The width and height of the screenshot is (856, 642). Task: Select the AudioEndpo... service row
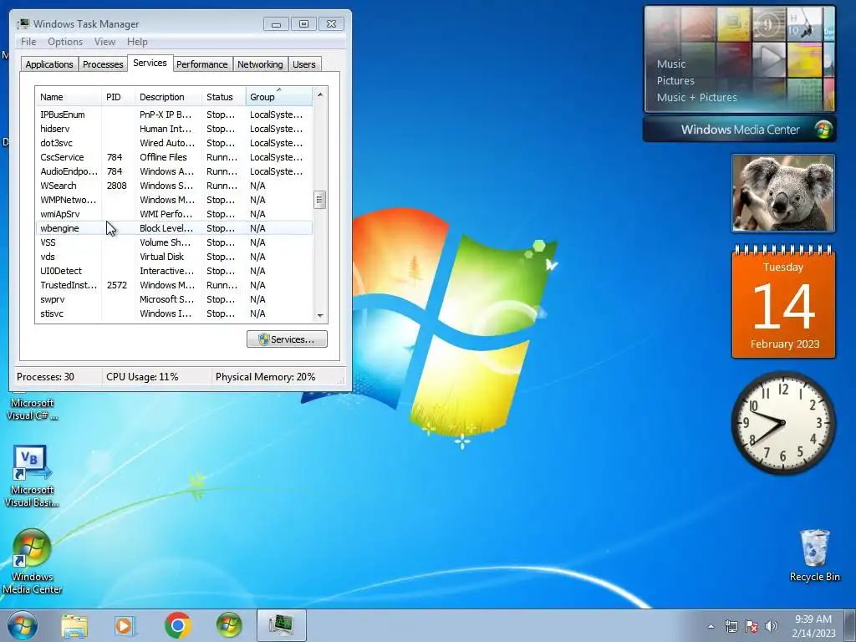coord(174,171)
